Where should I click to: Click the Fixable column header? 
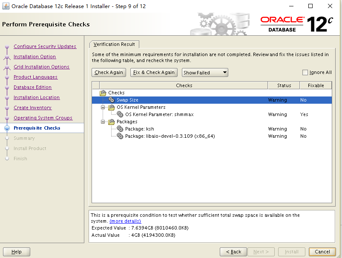tap(316, 85)
